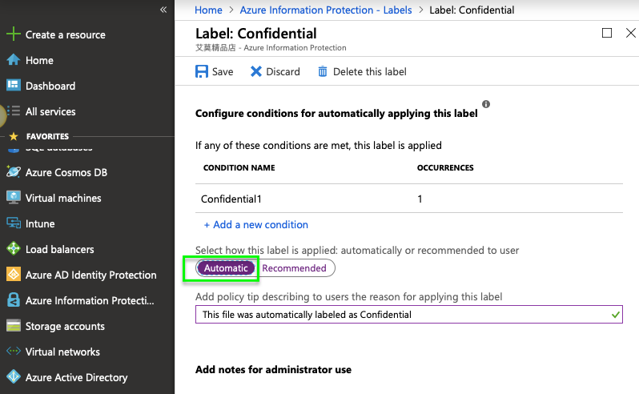This screenshot has height=394, width=639.
Task: Open the Home breadcrumb link
Action: [x=208, y=10]
